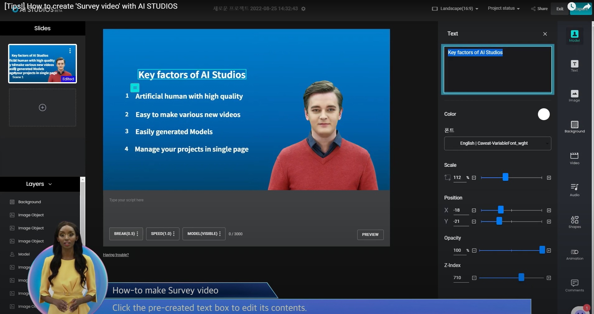Open the Background tool panel
594x314 pixels.
point(575,127)
